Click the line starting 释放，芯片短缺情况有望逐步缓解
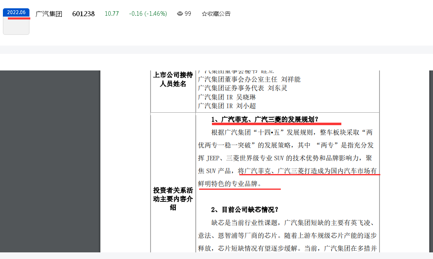The height and width of the screenshot is (259, 433). pos(287,248)
